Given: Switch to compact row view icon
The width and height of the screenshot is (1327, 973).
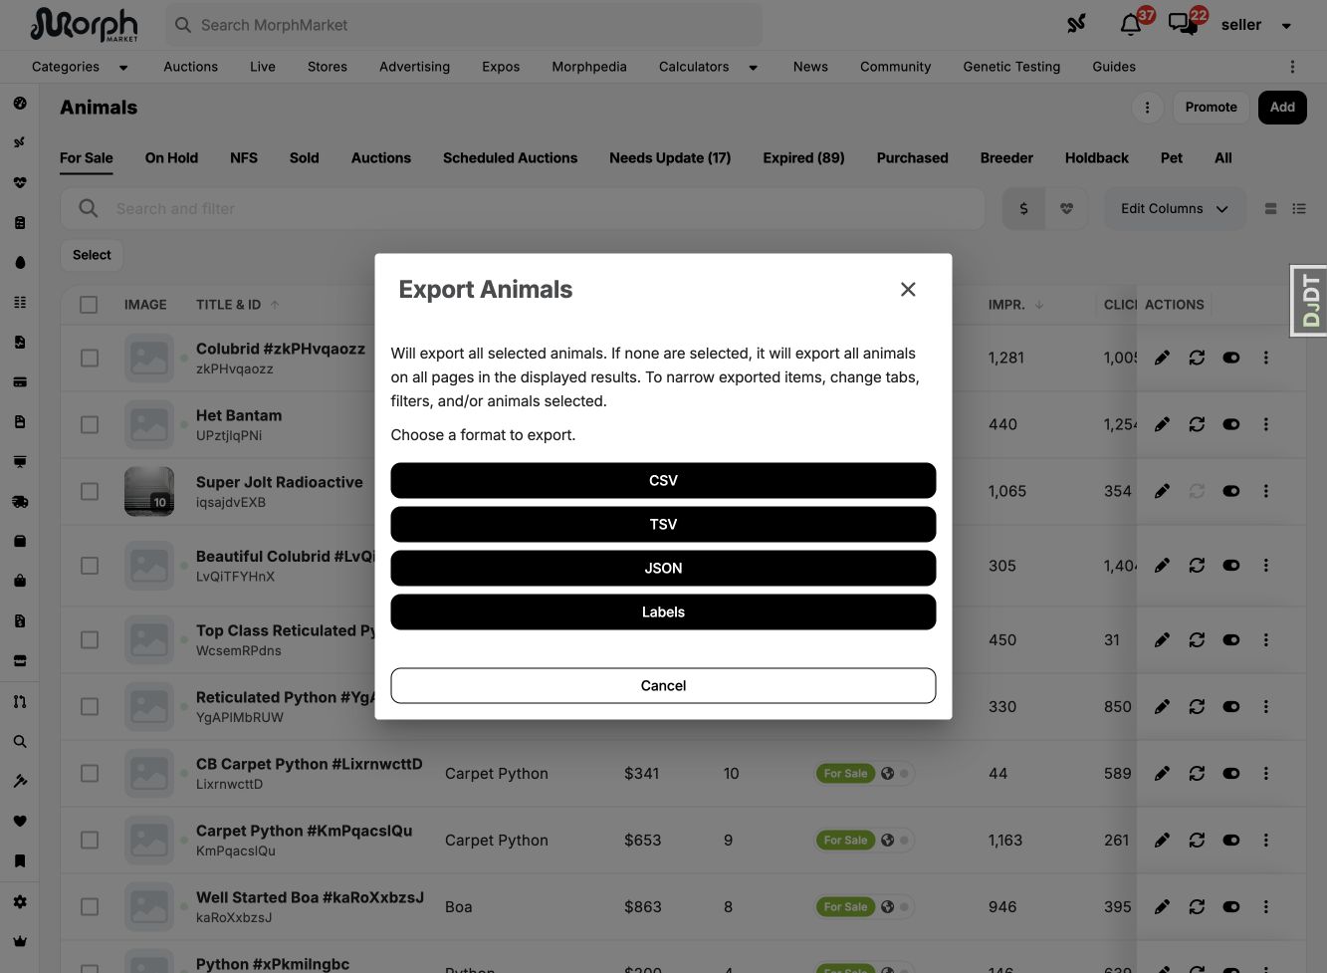Looking at the screenshot, I should click(1270, 209).
